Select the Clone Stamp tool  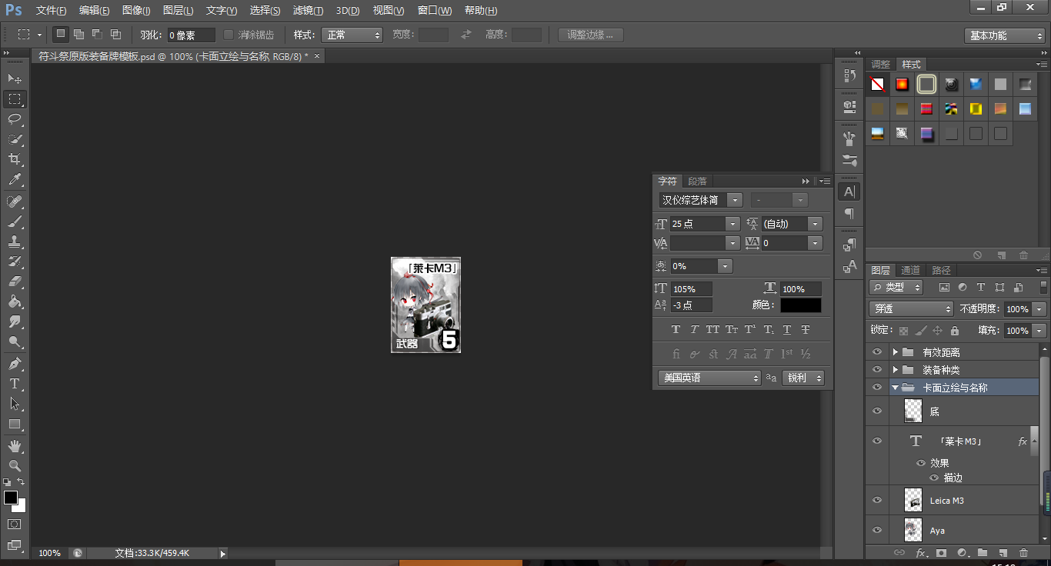pos(15,241)
